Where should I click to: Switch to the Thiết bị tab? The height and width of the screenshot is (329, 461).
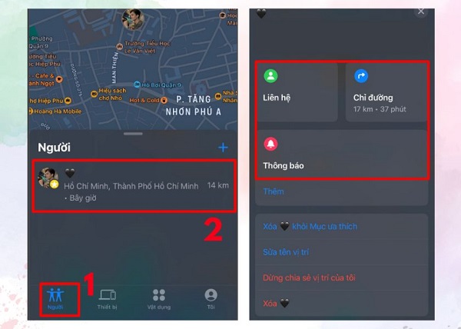point(108,299)
